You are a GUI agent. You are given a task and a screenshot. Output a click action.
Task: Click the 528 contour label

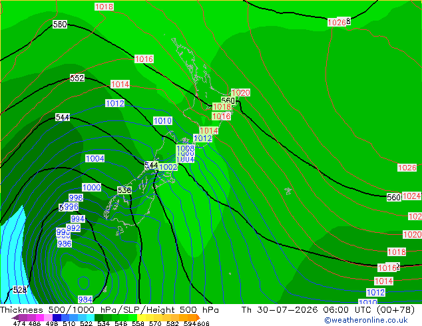click(20, 289)
